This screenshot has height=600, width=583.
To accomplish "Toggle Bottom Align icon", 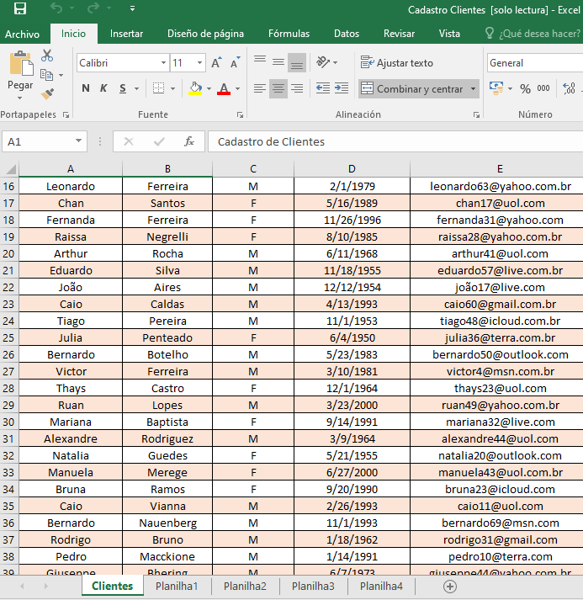I will (297, 62).
